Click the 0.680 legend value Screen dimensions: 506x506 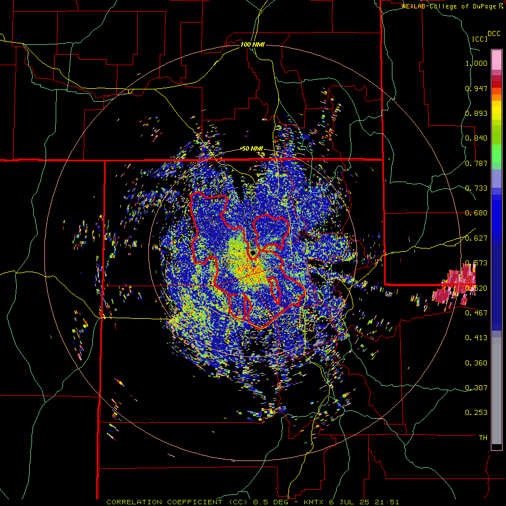(476, 213)
